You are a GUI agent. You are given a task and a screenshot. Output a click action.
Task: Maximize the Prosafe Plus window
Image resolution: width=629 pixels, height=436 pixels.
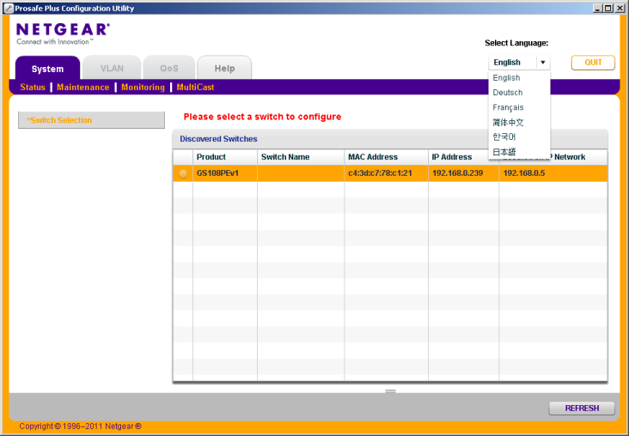[x=608, y=8]
